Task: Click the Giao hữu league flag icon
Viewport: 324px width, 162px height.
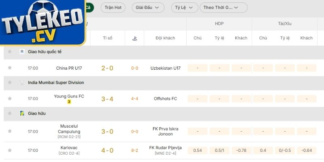Action: tap(22, 113)
